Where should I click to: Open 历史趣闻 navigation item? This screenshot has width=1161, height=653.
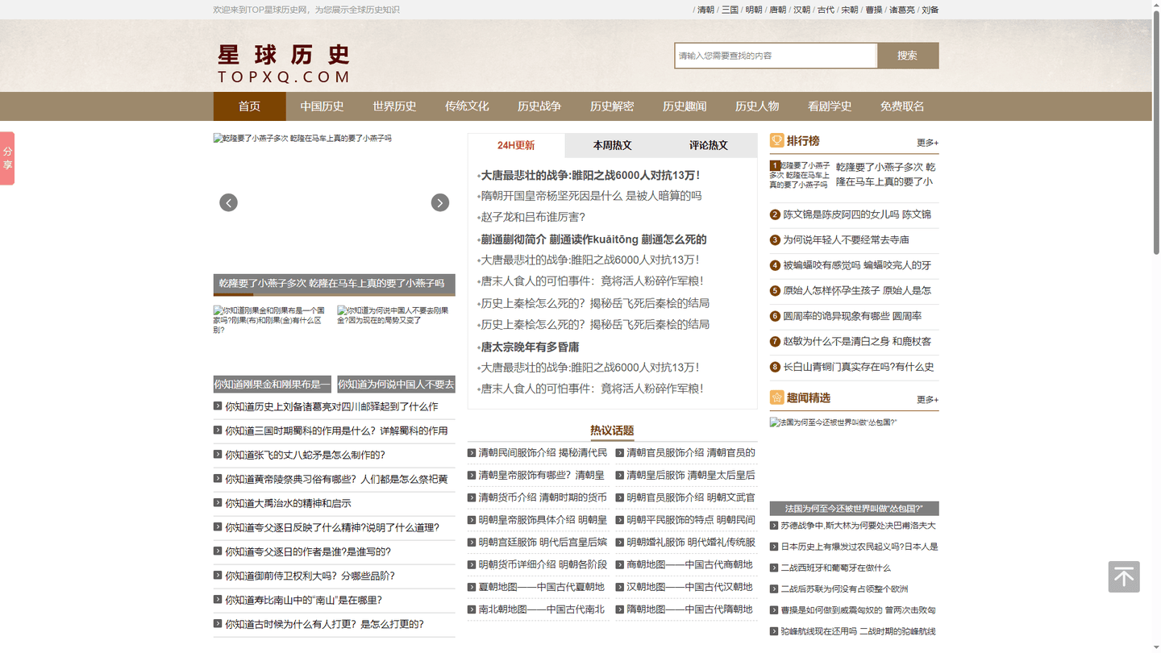click(x=685, y=106)
